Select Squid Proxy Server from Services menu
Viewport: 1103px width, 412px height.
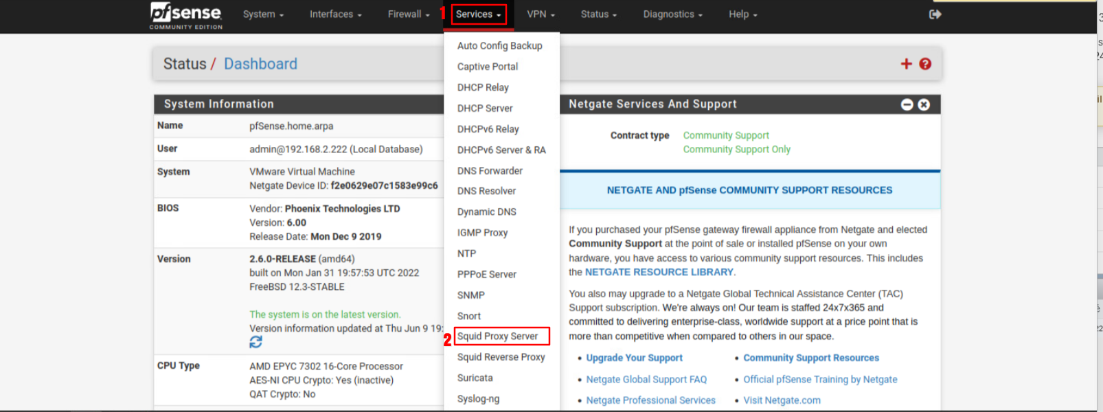coord(497,336)
